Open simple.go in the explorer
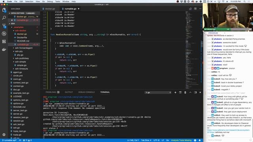This screenshot has width=253, height=142. click(22, 65)
